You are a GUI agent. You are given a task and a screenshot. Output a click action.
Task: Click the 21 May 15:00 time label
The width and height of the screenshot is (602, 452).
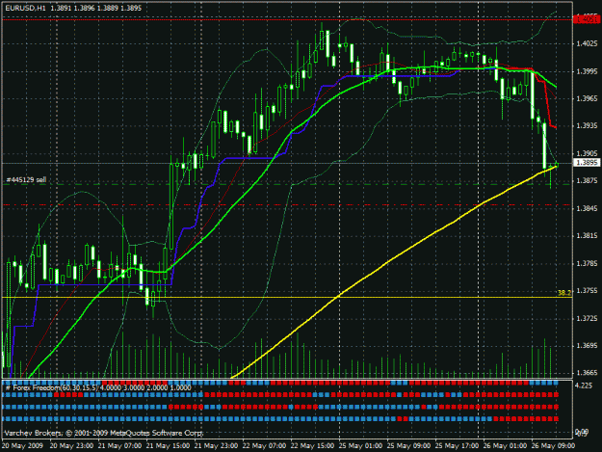(168, 446)
